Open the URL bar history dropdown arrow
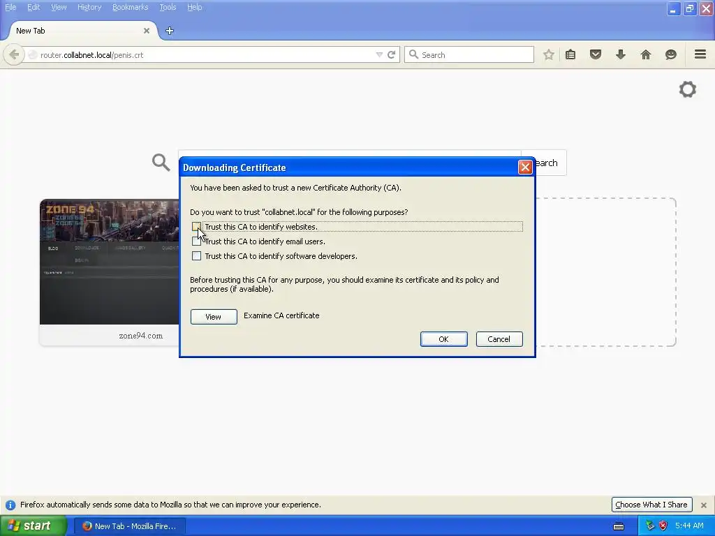Image resolution: width=715 pixels, height=536 pixels. [379, 54]
